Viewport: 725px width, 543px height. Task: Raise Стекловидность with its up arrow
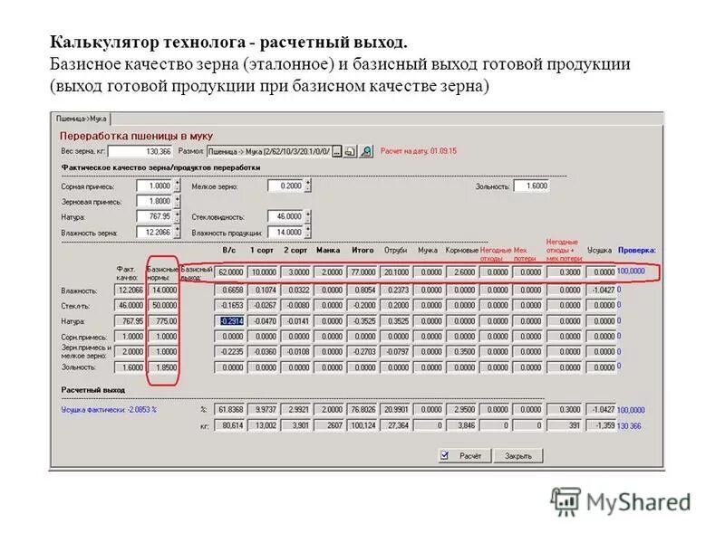(308, 214)
